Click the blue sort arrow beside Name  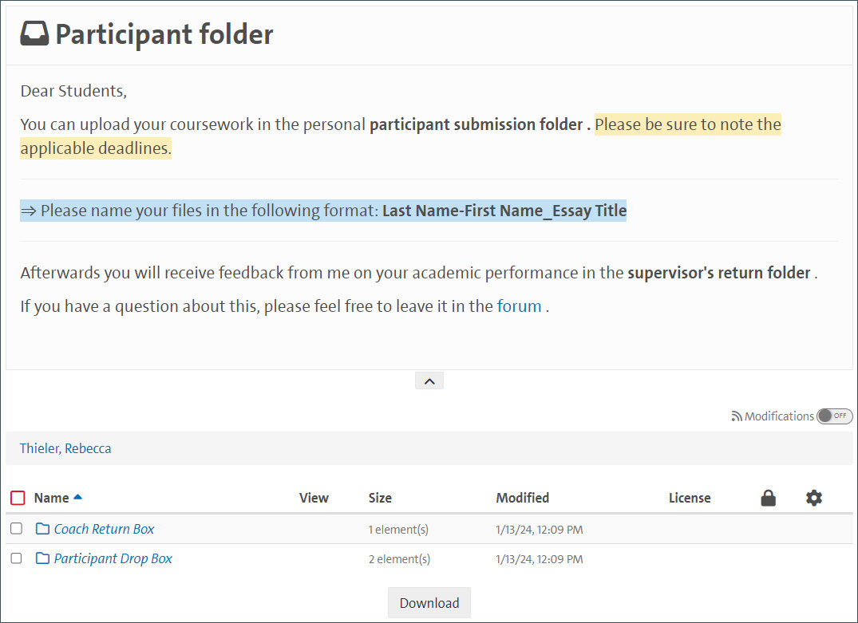point(77,498)
